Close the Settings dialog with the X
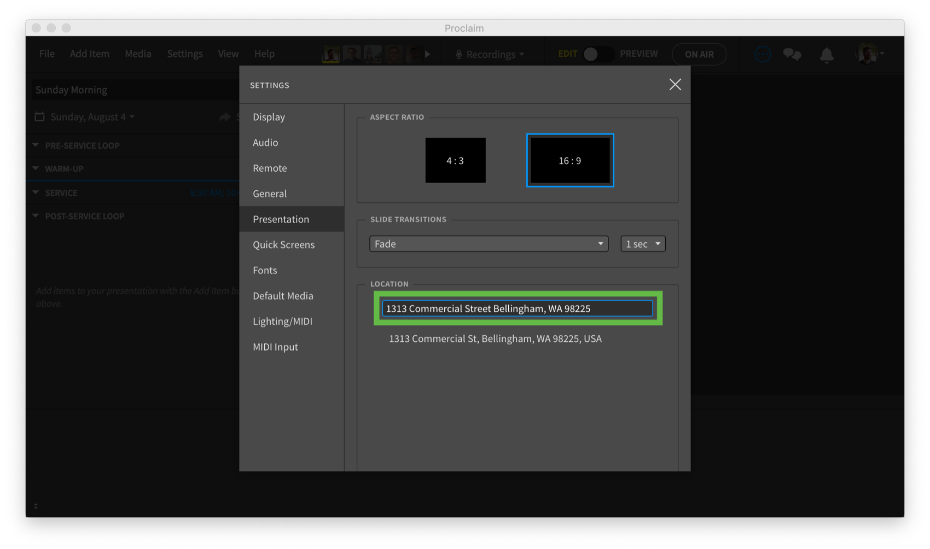The height and width of the screenshot is (549, 930). 675,84
